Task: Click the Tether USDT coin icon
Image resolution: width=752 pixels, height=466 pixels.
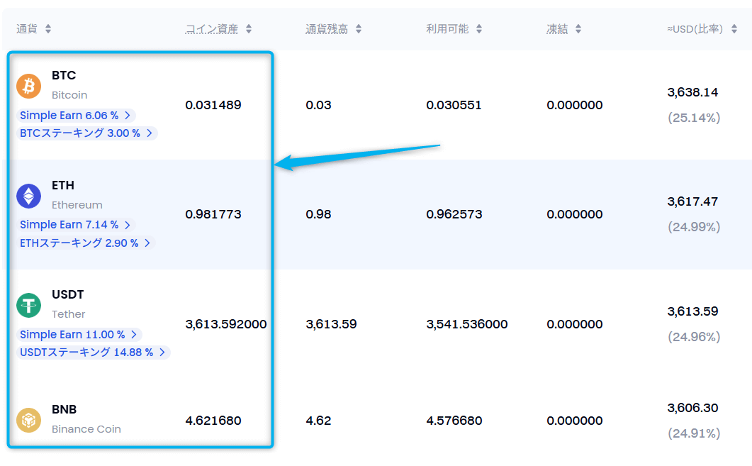Action: coord(29,305)
